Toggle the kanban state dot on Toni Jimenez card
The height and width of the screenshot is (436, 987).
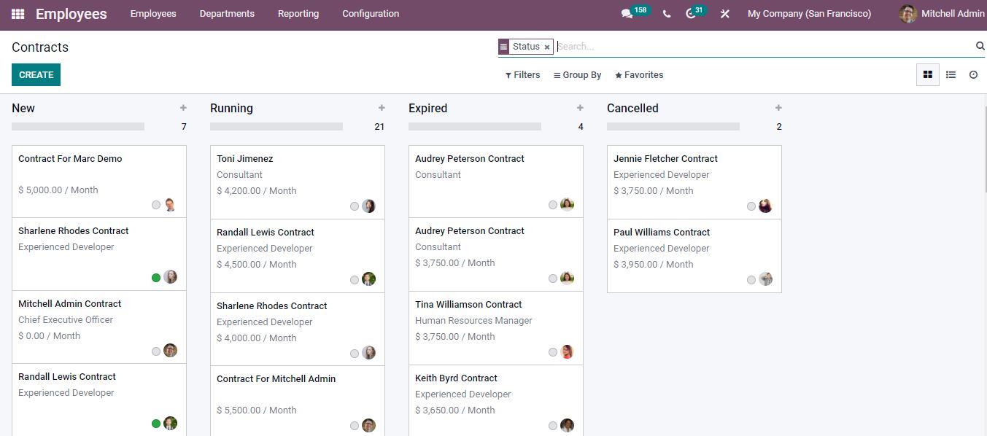(x=355, y=206)
